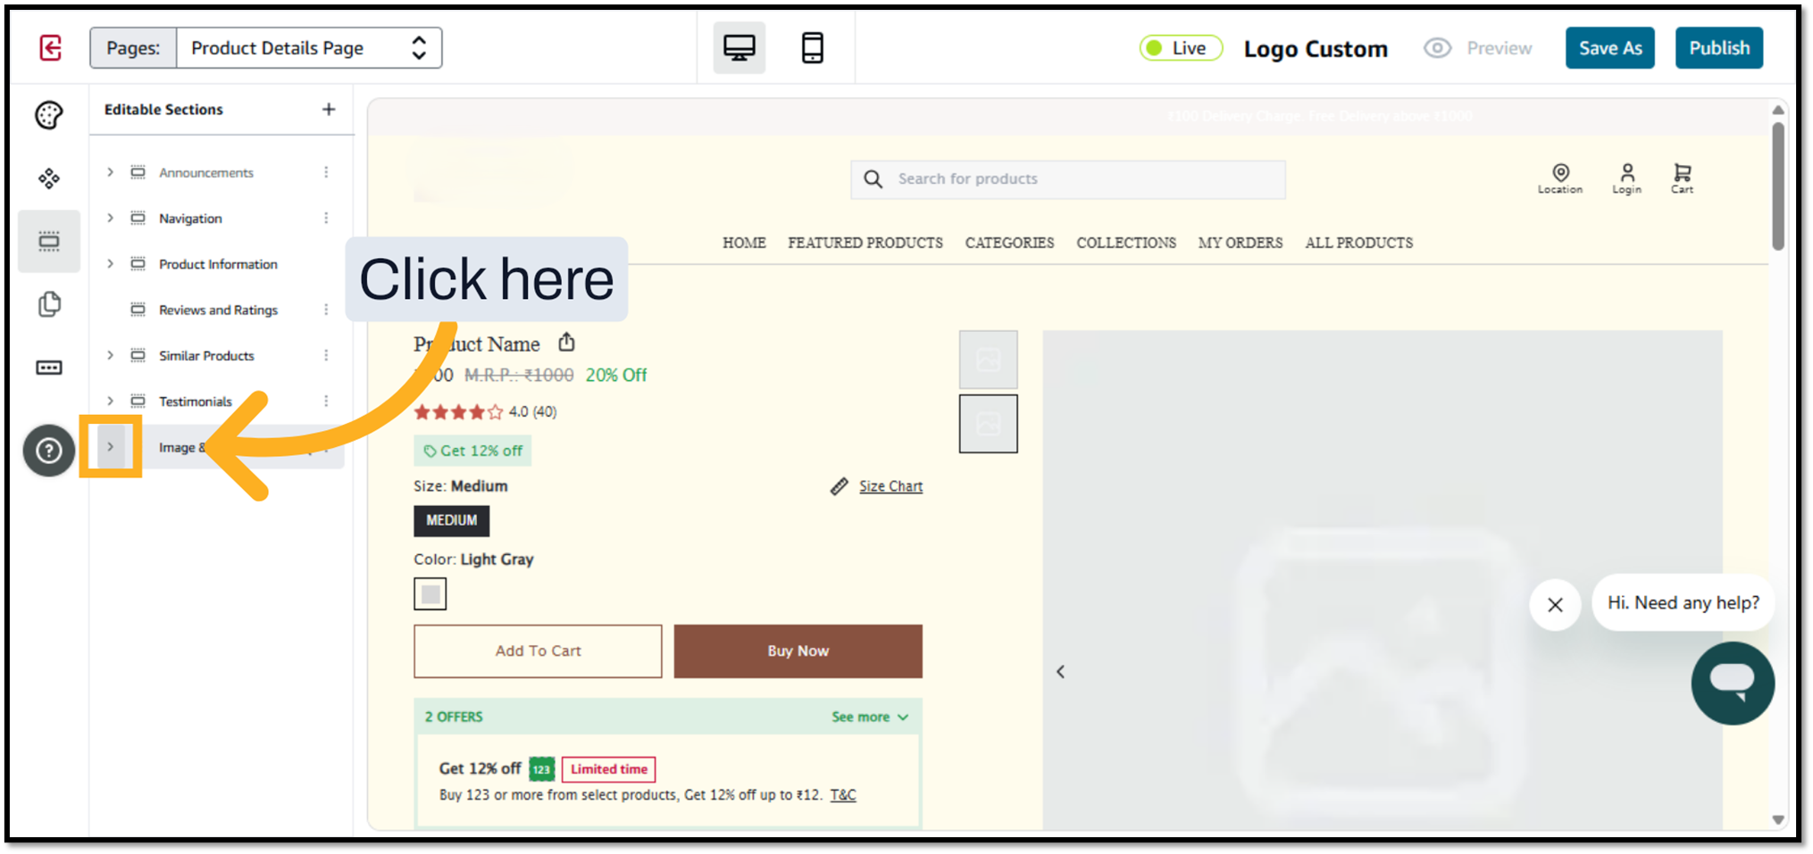Open the theme palette icon in sidebar
This screenshot has height=854, width=1813.
49,115
